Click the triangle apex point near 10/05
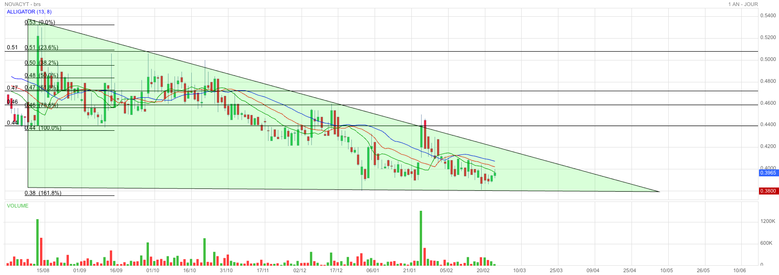This screenshot has height=275, width=779. [x=659, y=191]
